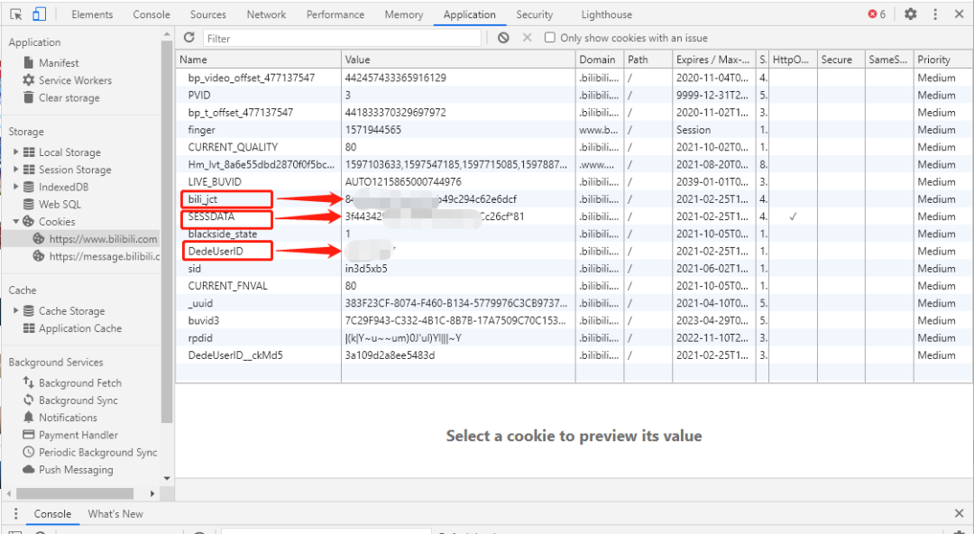Select the rpdid cookie row

coord(574,337)
